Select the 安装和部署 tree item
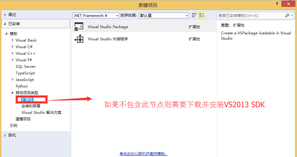 [x=31, y=106]
